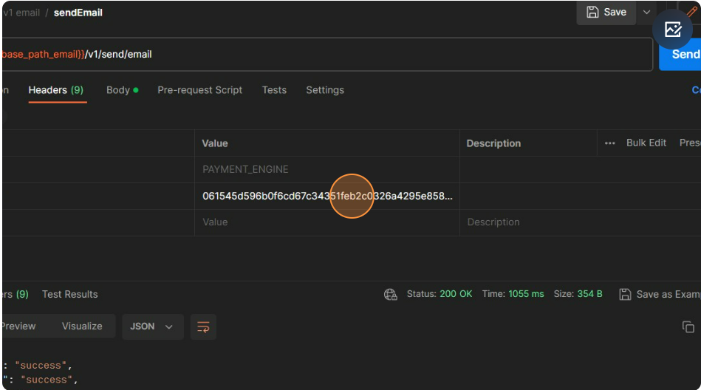The height and width of the screenshot is (390, 701).
Task: Click the Save as Example icon
Action: (x=625, y=295)
